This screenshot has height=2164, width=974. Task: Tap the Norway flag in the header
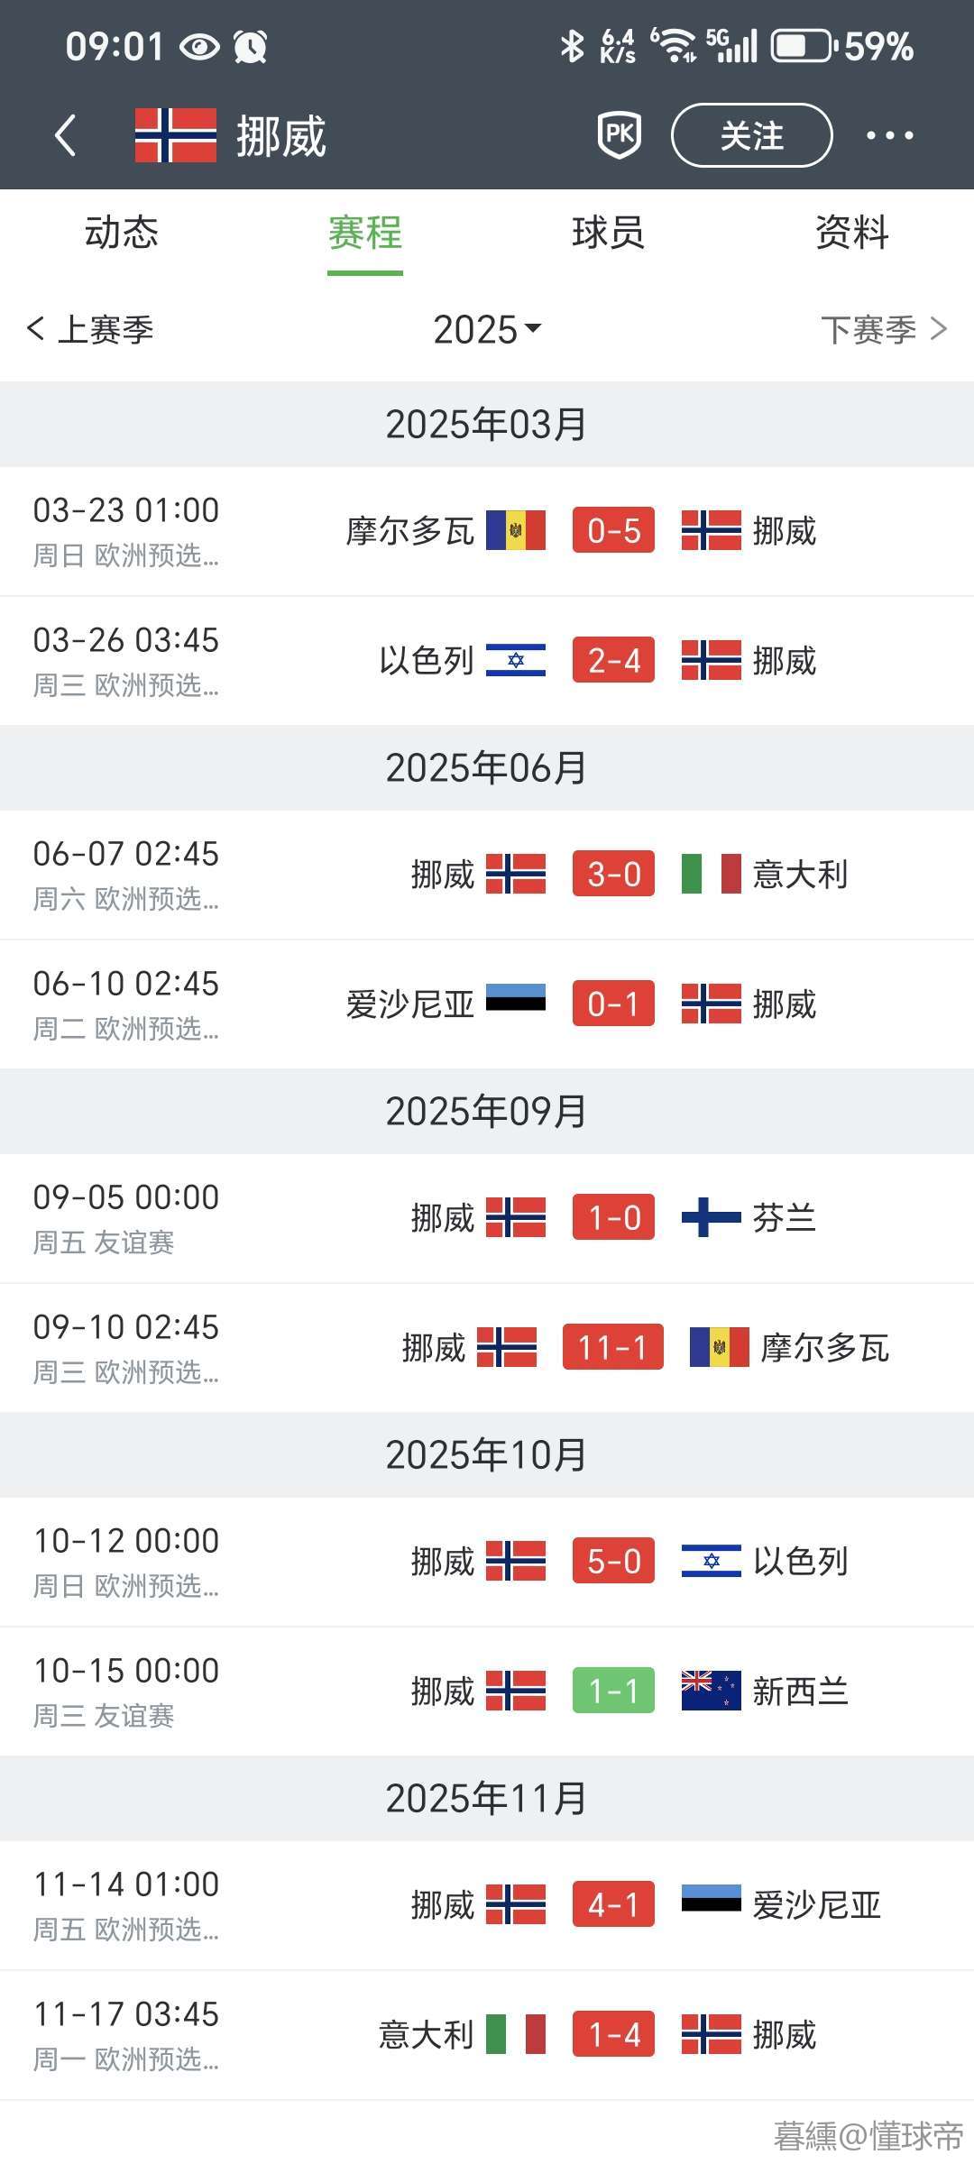(x=176, y=135)
